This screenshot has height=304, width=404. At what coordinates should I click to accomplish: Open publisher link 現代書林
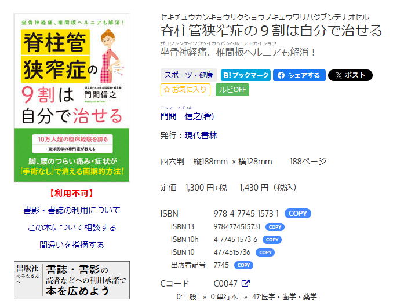(201, 135)
